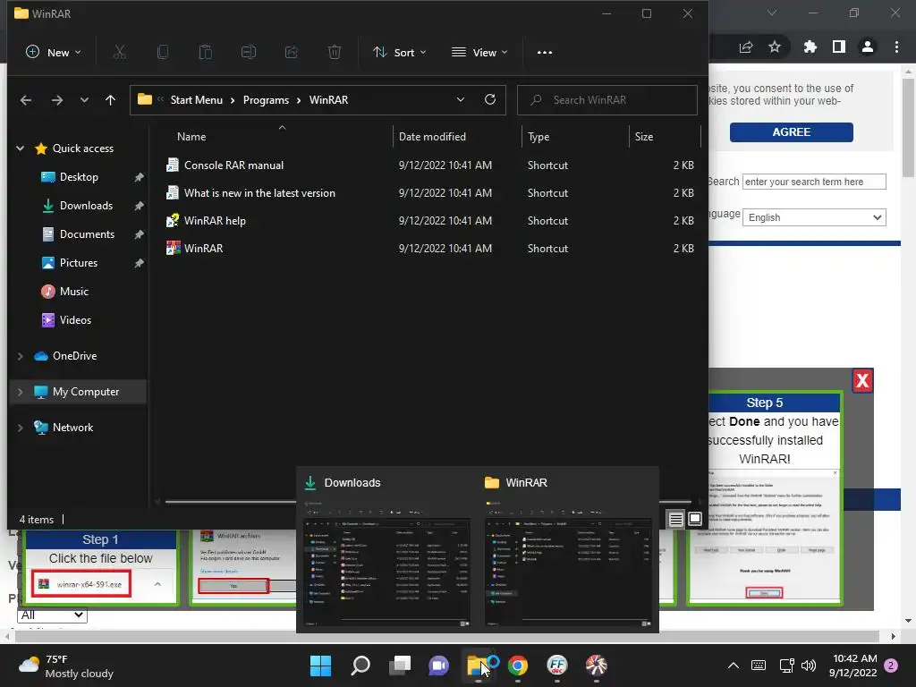Expand the Network tree node
This screenshot has width=916, height=687.
point(20,428)
